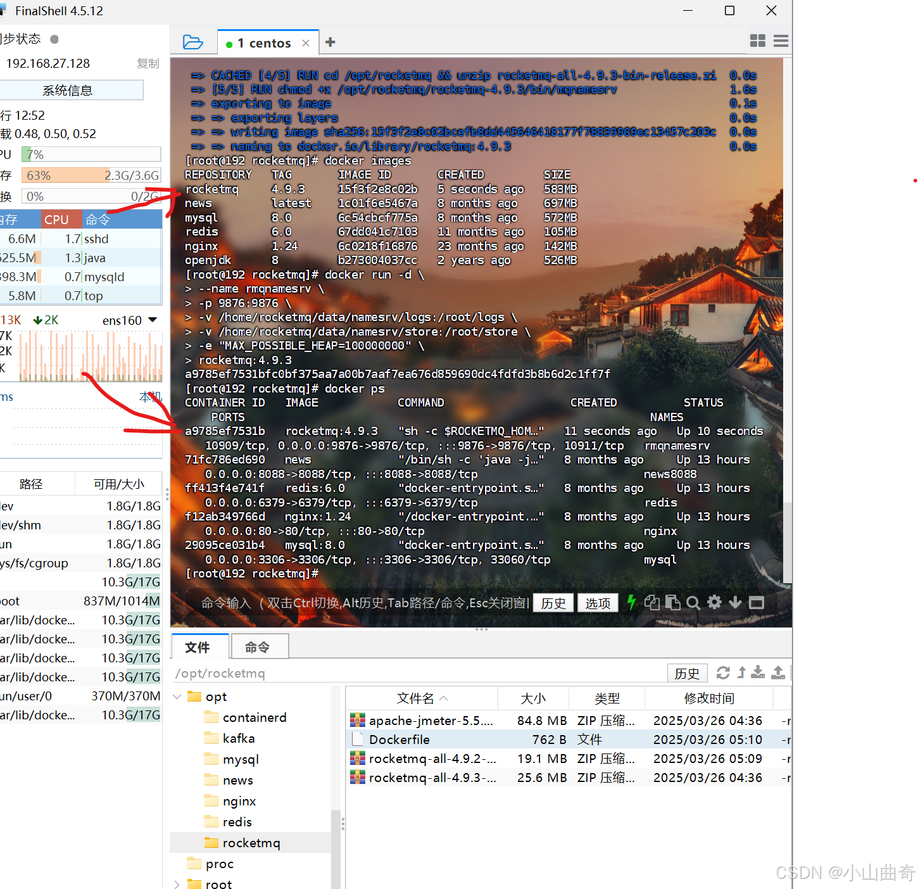The width and height of the screenshot is (918, 889).
Task: Refresh the file list in file panel
Action: 723,672
